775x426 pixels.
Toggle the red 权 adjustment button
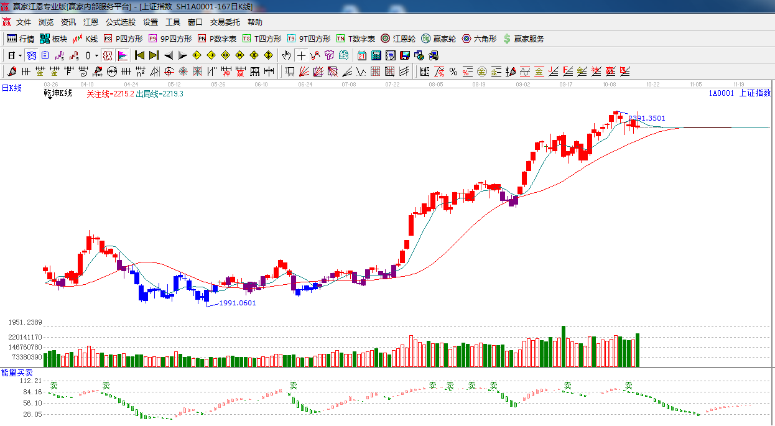pos(107,55)
